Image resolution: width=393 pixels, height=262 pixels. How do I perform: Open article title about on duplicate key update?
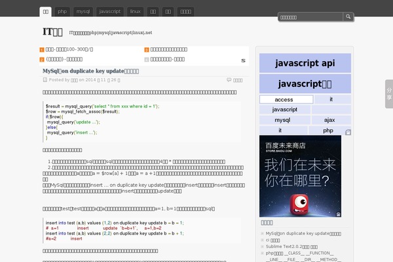pyautogui.click(x=91, y=71)
